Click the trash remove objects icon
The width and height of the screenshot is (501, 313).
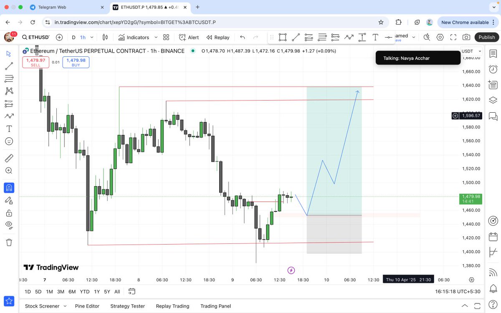pos(9,242)
